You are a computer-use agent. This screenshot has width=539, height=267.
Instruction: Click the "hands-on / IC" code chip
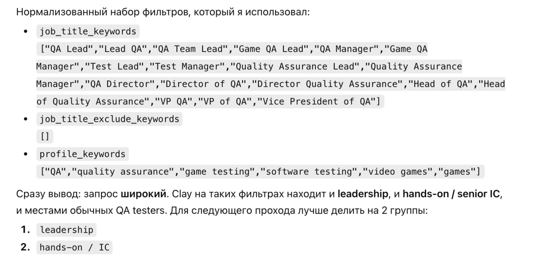[x=74, y=248]
